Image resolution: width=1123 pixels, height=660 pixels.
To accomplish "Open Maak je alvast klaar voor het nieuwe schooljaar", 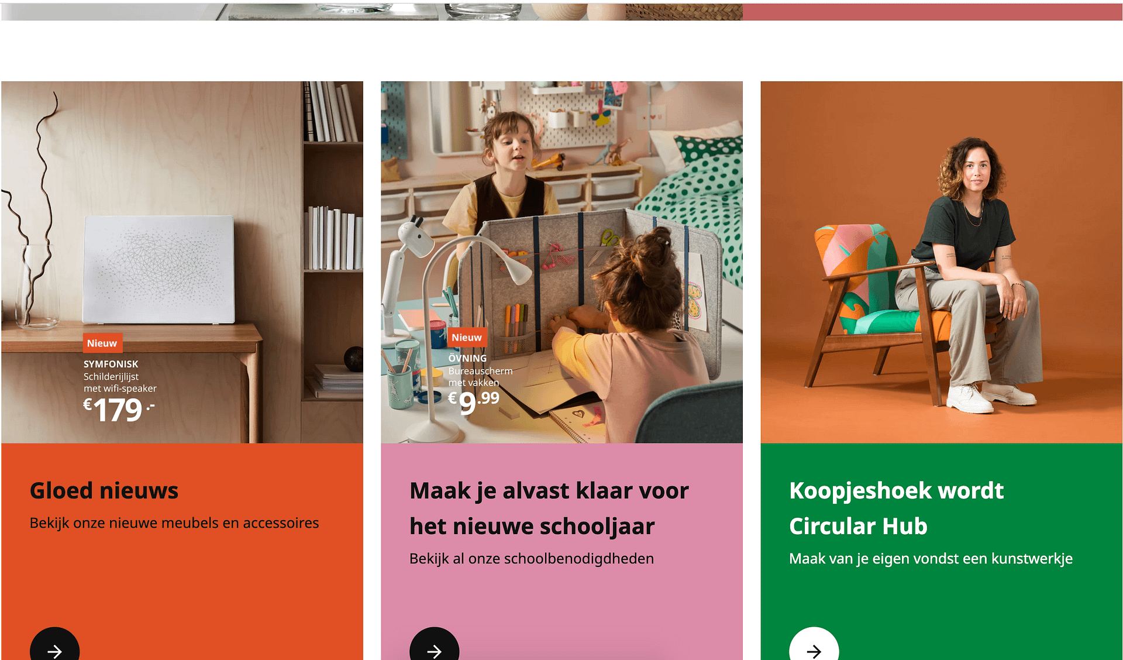I will pos(549,508).
